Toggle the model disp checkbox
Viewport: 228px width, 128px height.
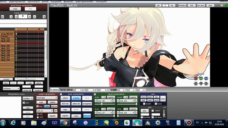pyautogui.click(x=37, y=106)
